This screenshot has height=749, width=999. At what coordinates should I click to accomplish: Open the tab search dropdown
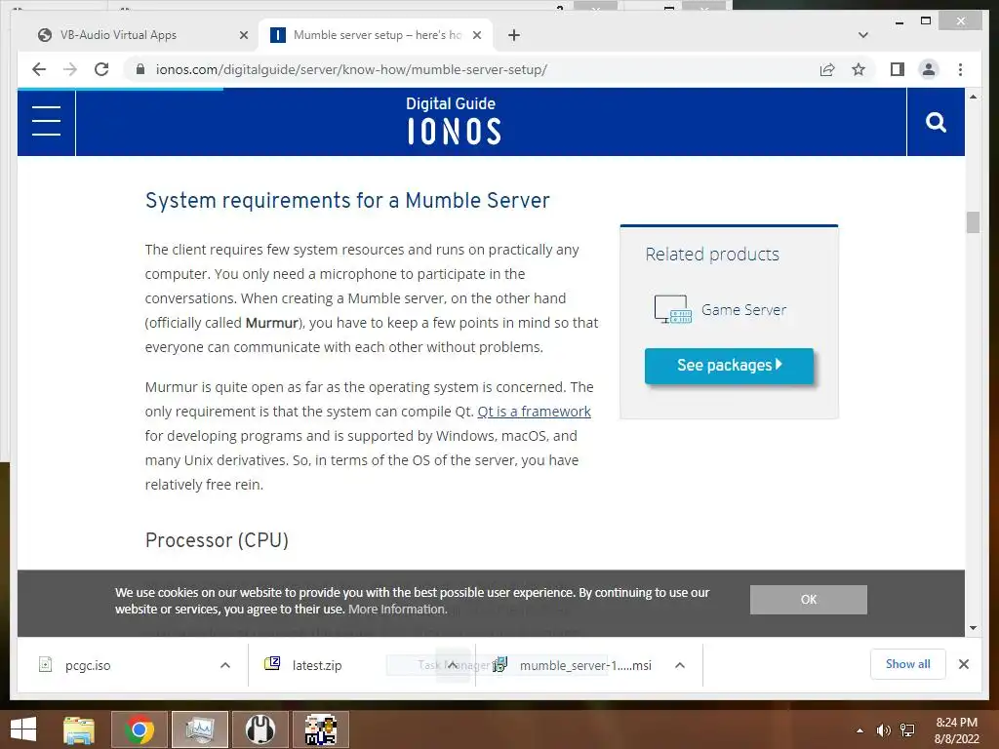[863, 35]
